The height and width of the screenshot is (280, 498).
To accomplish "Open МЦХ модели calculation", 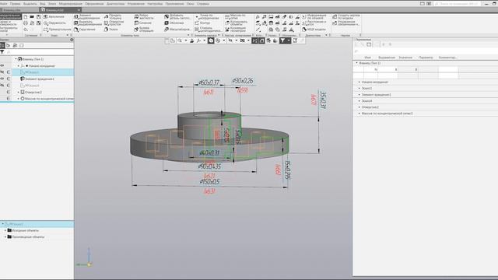I will (x=314, y=30).
